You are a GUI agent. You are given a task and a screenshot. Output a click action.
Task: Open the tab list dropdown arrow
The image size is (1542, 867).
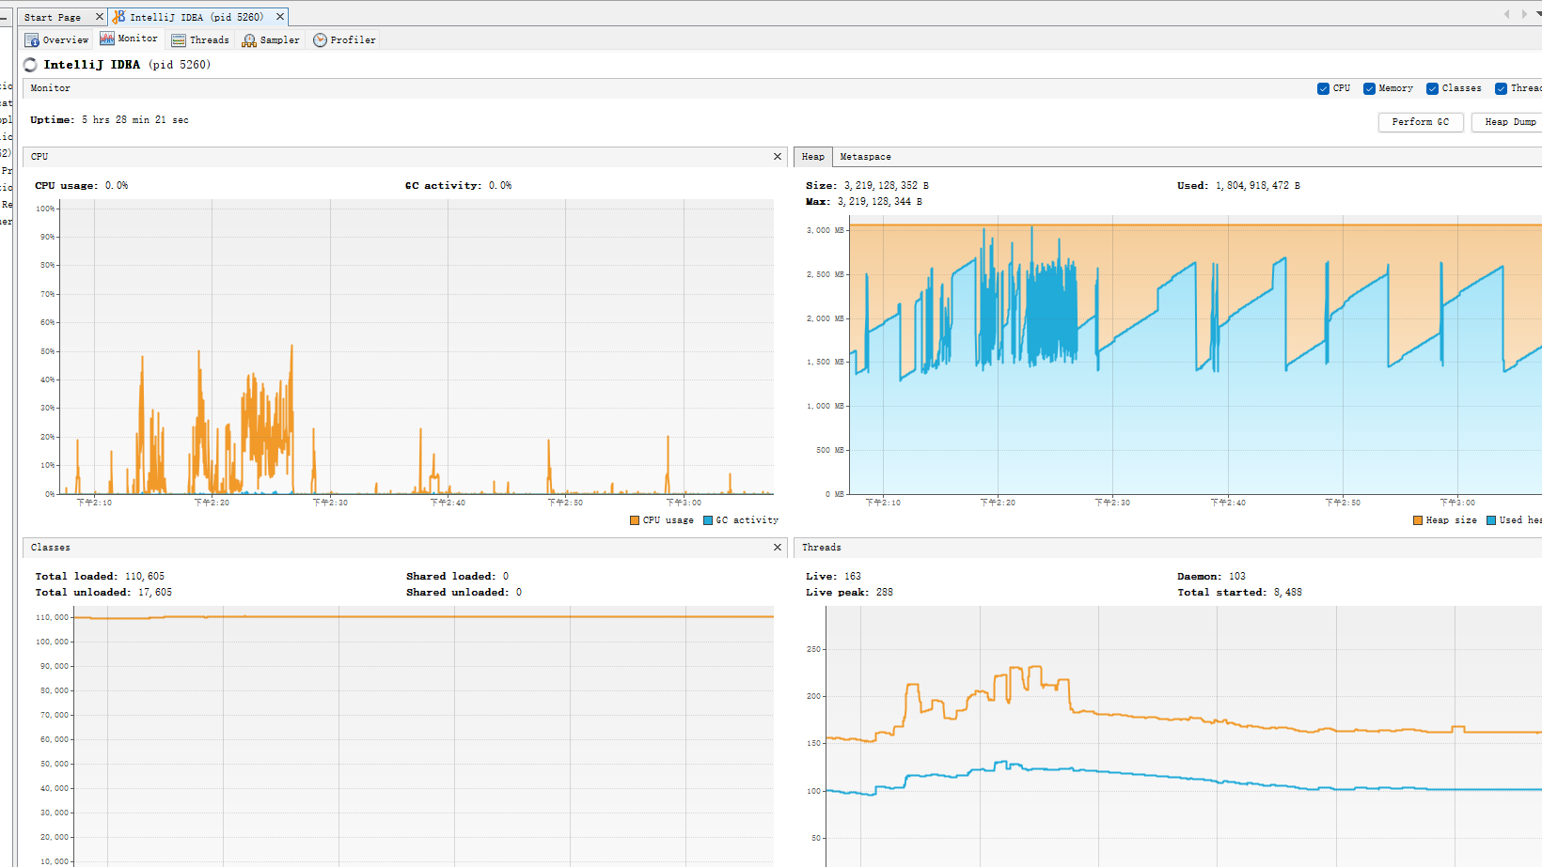click(1537, 14)
